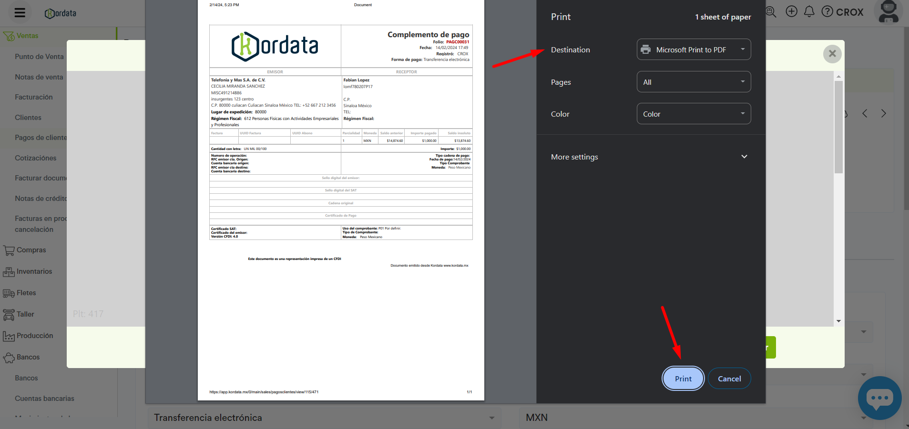Screen dimensions: 909x429
Task: Go to next record with right chevron
Action: (x=883, y=113)
